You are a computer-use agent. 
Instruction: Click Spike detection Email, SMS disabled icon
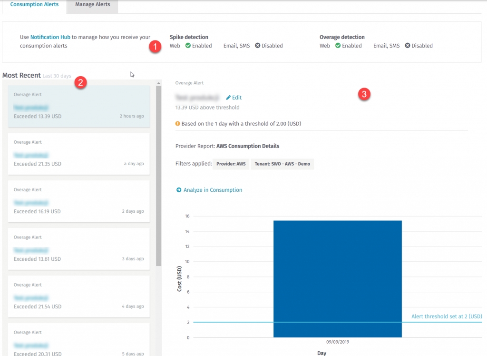pos(257,46)
